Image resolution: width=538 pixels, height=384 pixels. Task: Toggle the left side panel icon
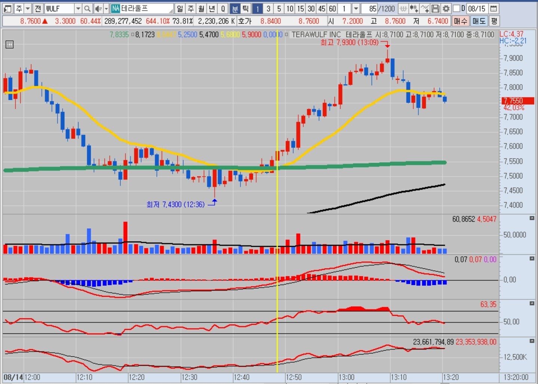(7, 8)
